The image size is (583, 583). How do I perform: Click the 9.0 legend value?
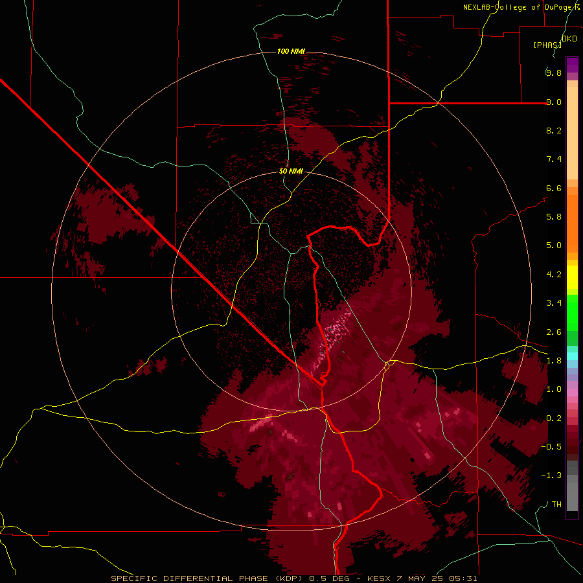click(x=554, y=102)
